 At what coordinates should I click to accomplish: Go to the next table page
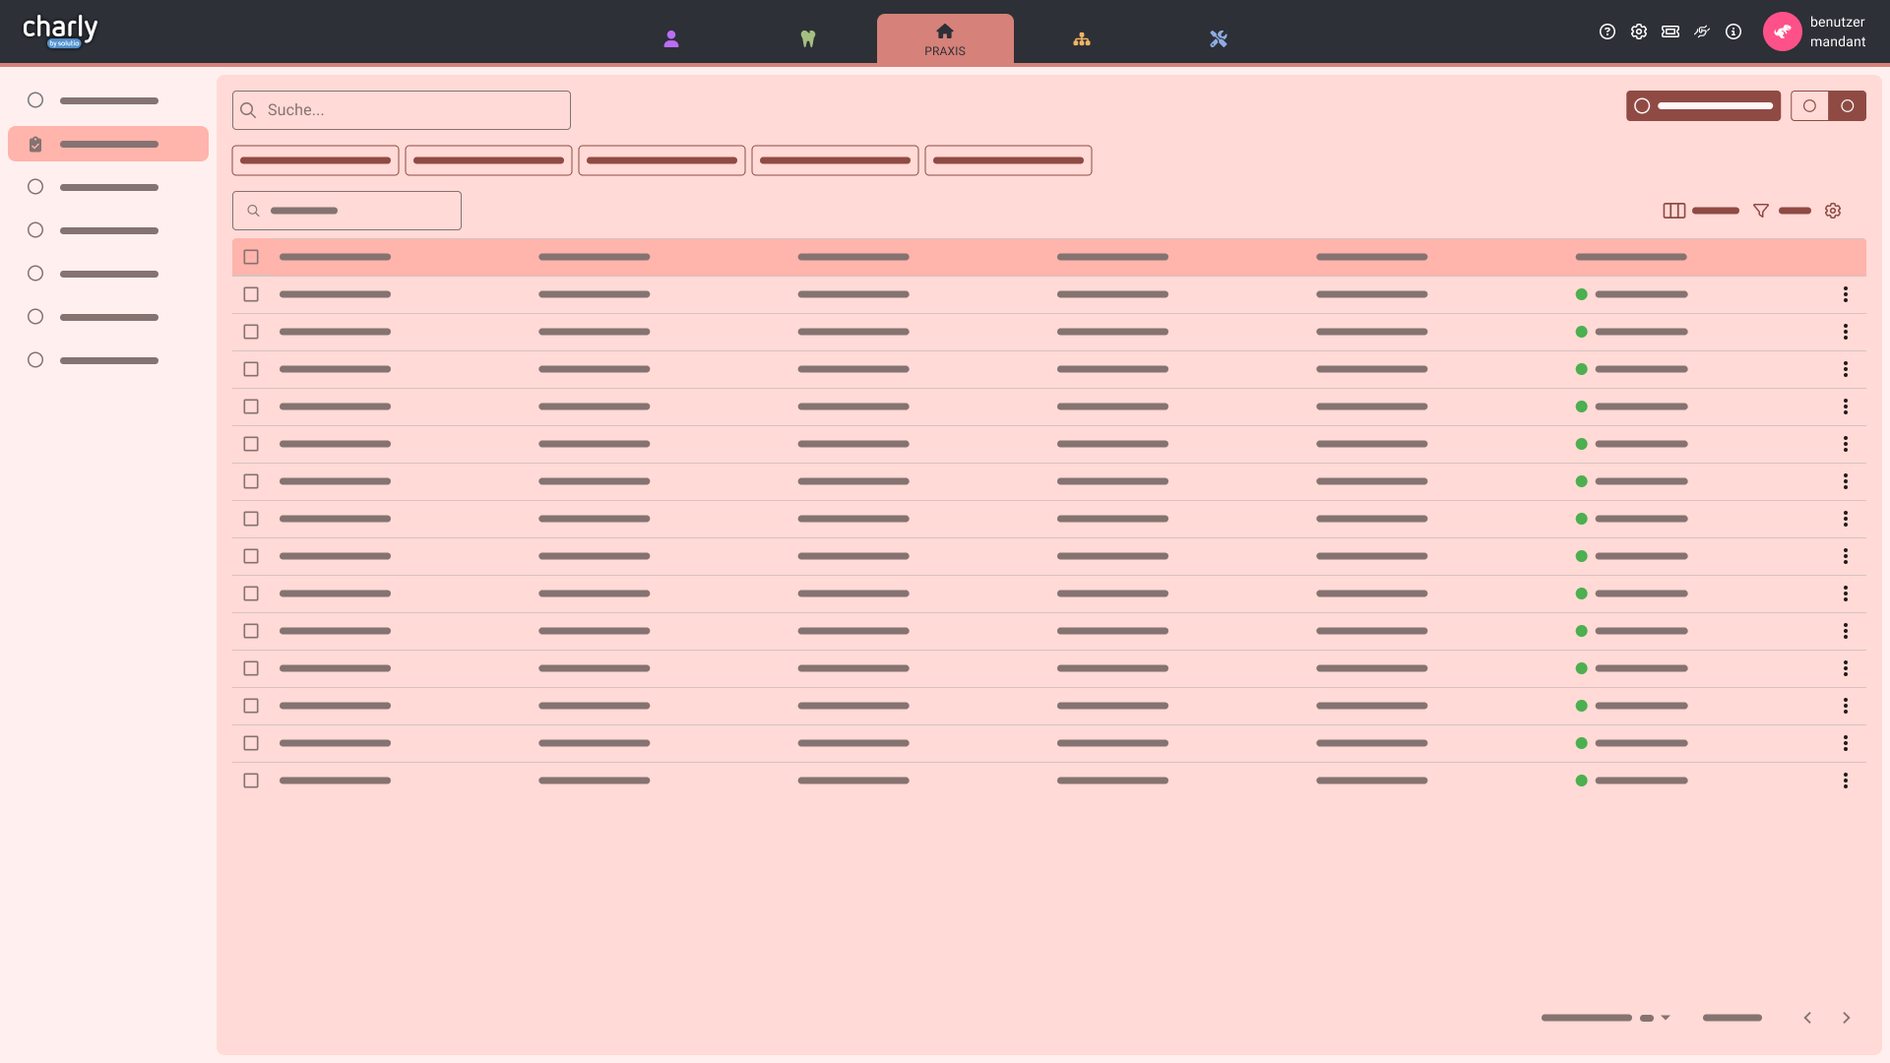(1847, 1018)
